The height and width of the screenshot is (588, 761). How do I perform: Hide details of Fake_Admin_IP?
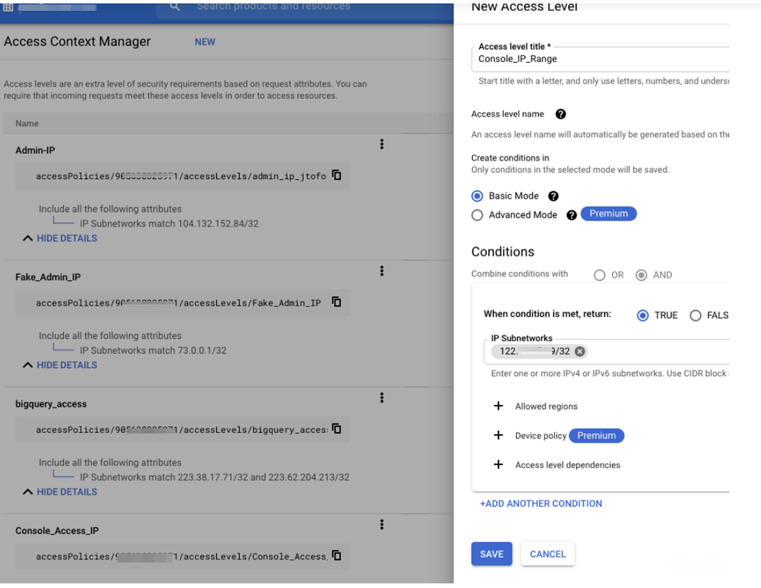click(67, 365)
